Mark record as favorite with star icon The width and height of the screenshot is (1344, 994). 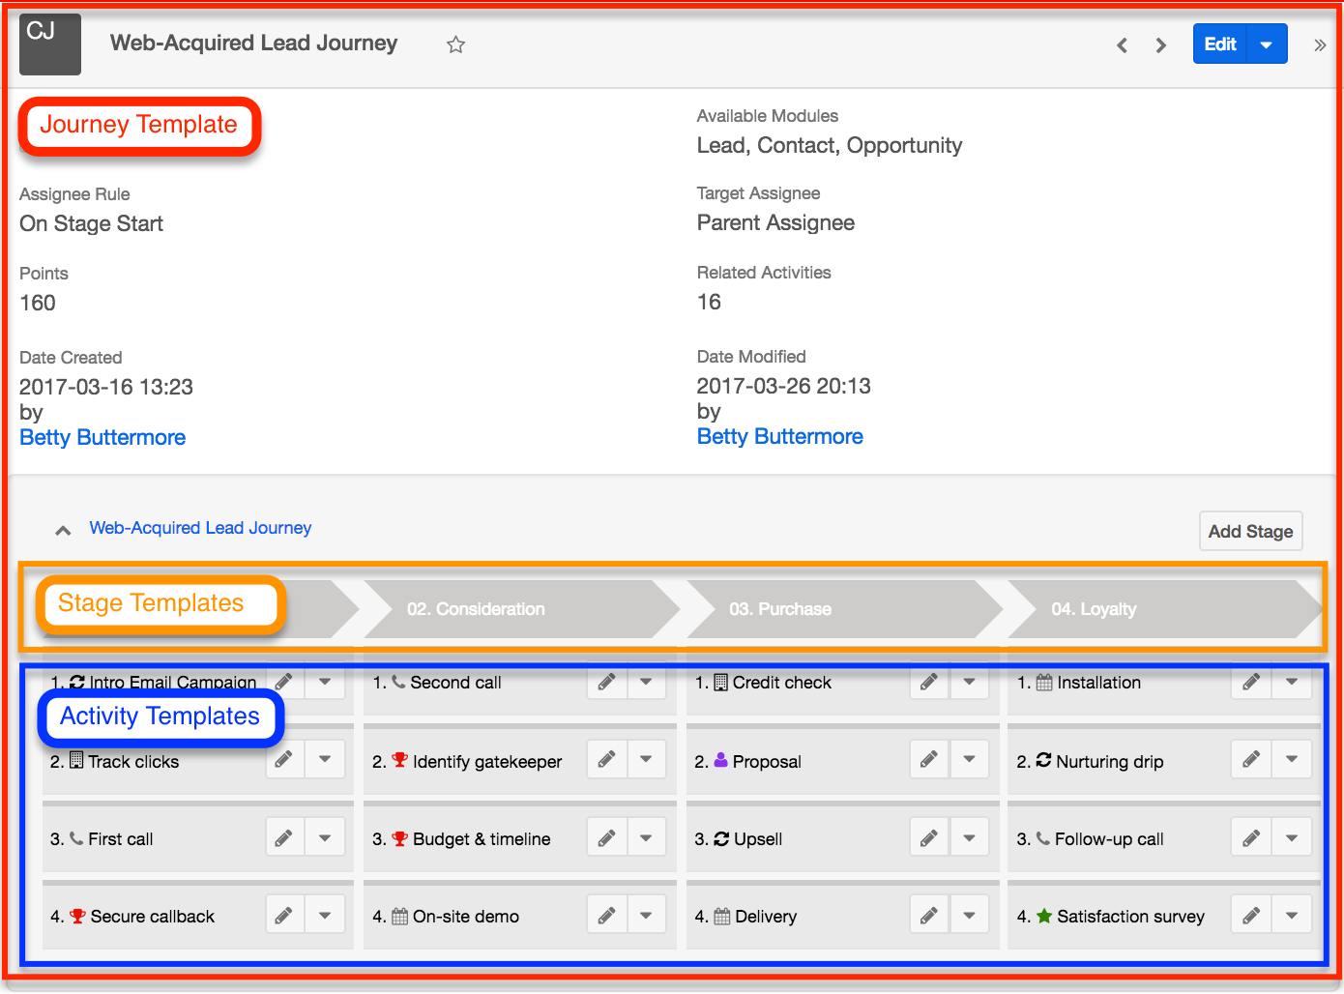click(455, 44)
